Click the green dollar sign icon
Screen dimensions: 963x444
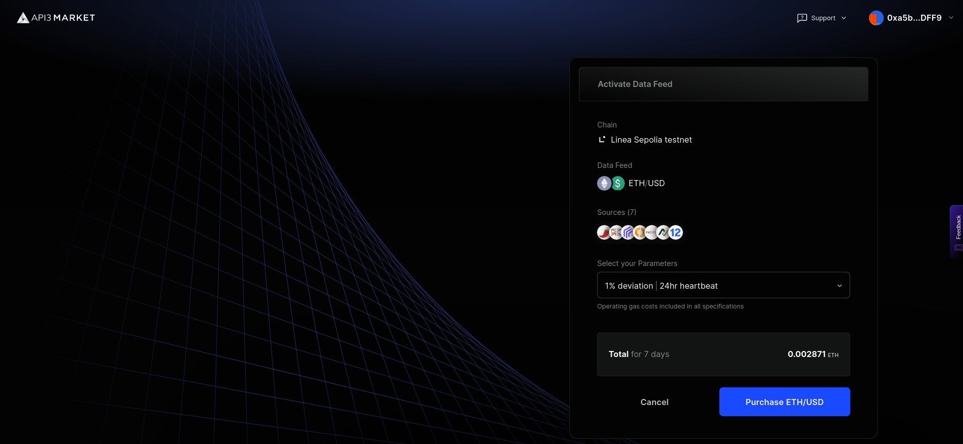coord(618,183)
